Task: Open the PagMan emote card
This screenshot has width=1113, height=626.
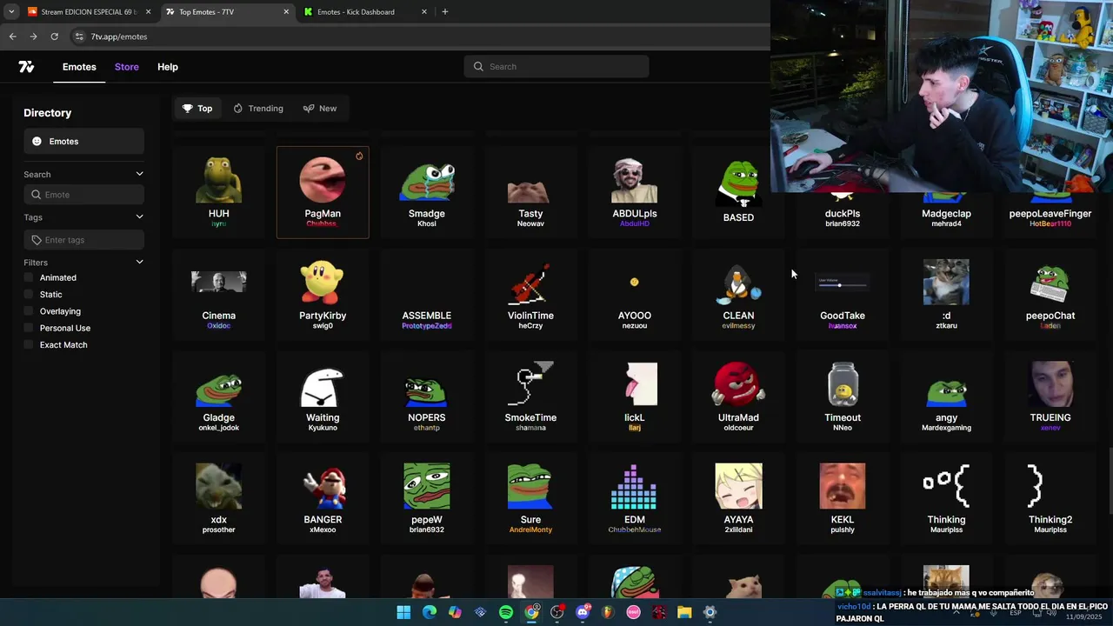Action: [x=323, y=192]
